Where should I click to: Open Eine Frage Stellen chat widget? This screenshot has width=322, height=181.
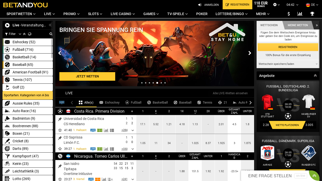pos(275,176)
